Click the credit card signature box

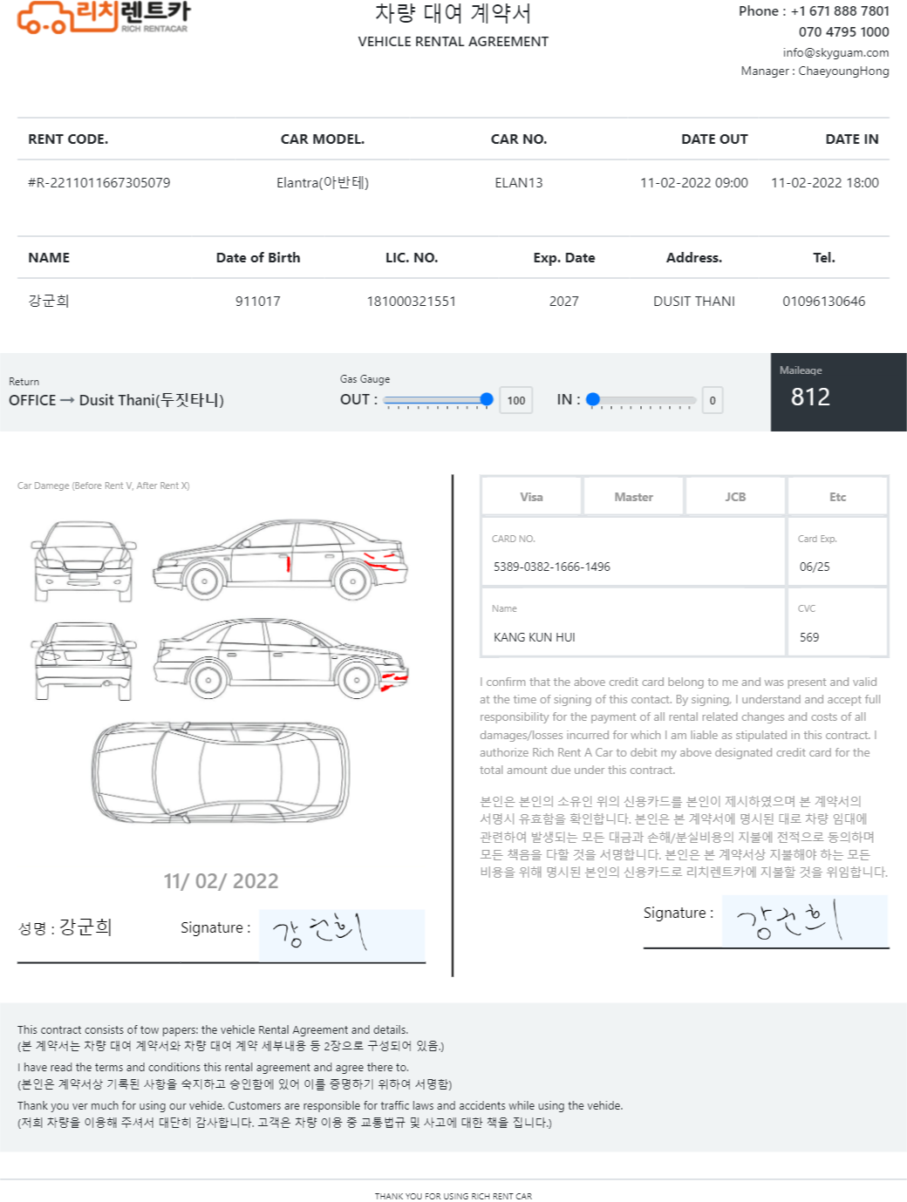click(805, 920)
